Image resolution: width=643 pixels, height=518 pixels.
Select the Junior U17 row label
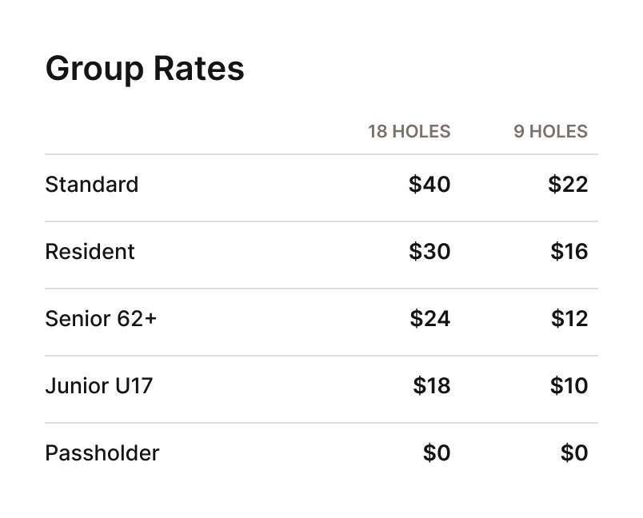[99, 386]
